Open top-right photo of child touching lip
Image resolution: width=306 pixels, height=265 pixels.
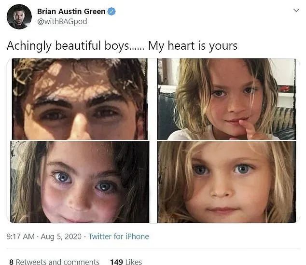pos(226,99)
